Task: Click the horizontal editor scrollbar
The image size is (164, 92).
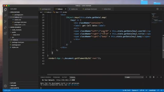Action: tap(93, 74)
